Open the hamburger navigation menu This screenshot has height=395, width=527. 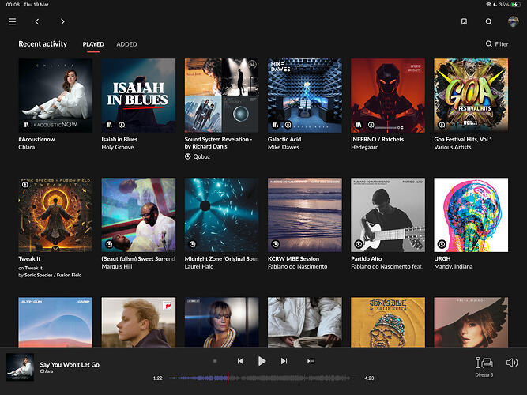click(12, 21)
